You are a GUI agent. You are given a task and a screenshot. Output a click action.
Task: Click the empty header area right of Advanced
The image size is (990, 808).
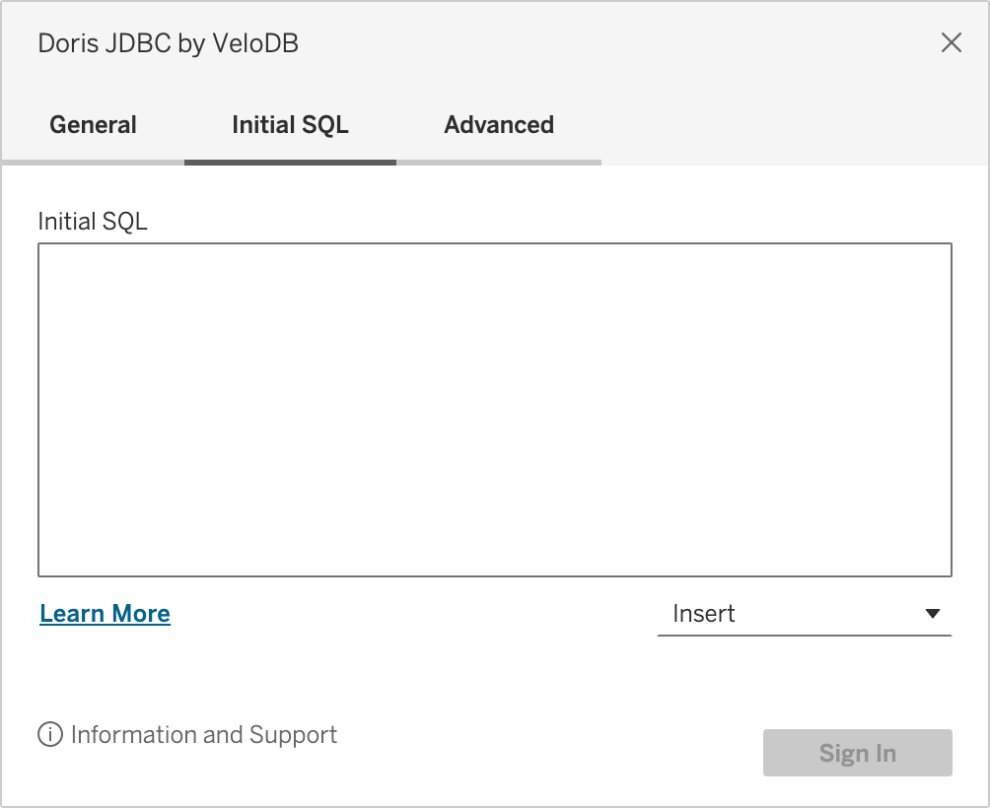(789, 125)
